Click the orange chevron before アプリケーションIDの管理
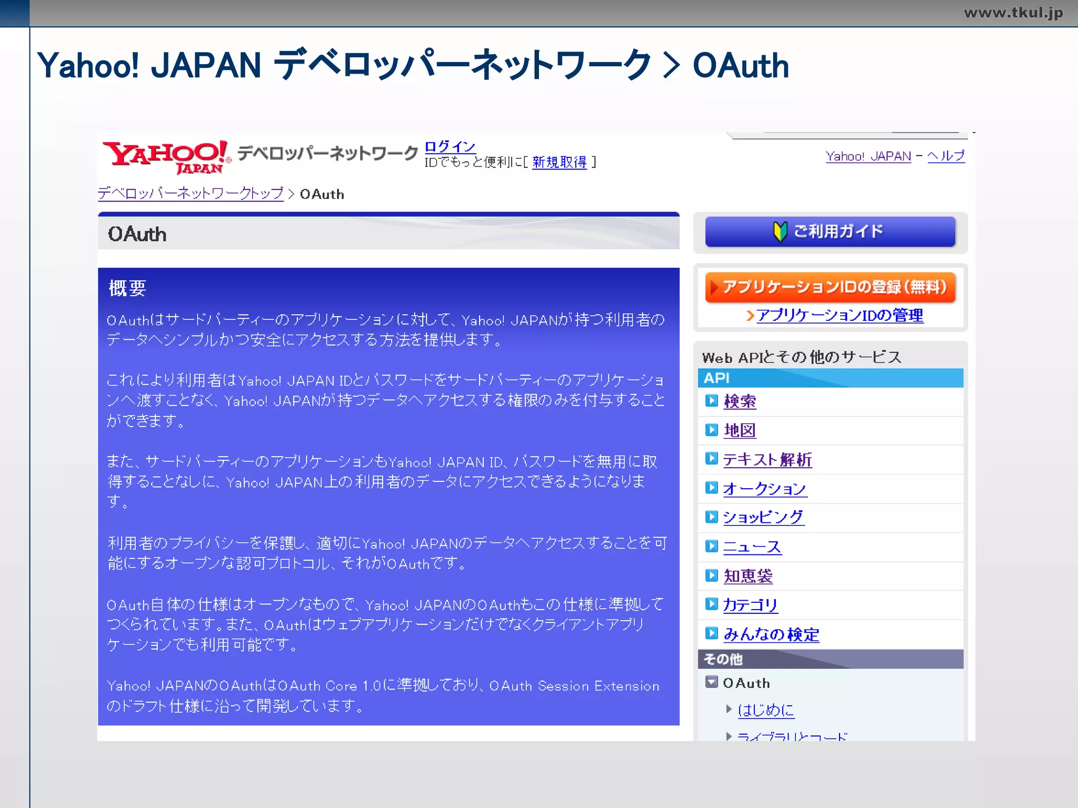 (x=751, y=315)
